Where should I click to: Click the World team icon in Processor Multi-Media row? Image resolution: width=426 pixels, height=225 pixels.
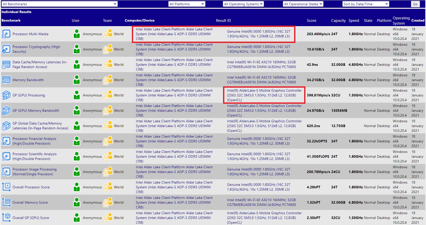pos(108,34)
